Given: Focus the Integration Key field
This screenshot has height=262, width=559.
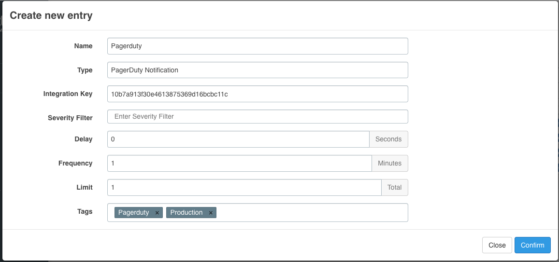Looking at the screenshot, I should (257, 94).
